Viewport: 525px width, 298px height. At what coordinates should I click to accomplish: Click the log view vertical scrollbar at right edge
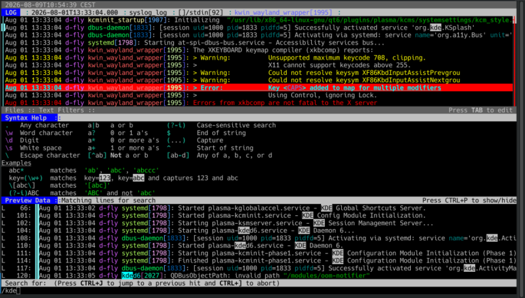pos(514,61)
